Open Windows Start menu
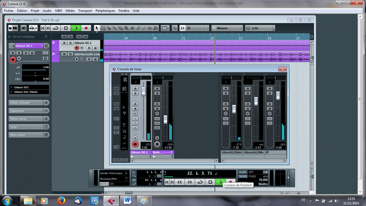The height and width of the screenshot is (206, 366). pyautogui.click(x=7, y=201)
